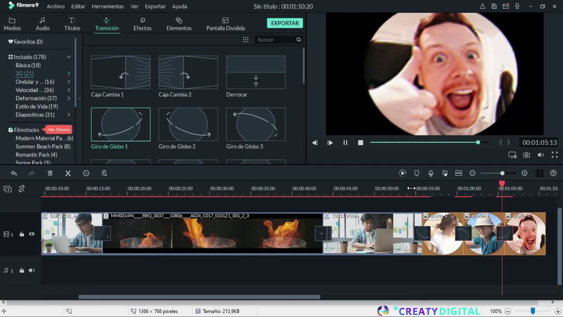
Task: Add a marker with shield icon
Action: point(417,173)
